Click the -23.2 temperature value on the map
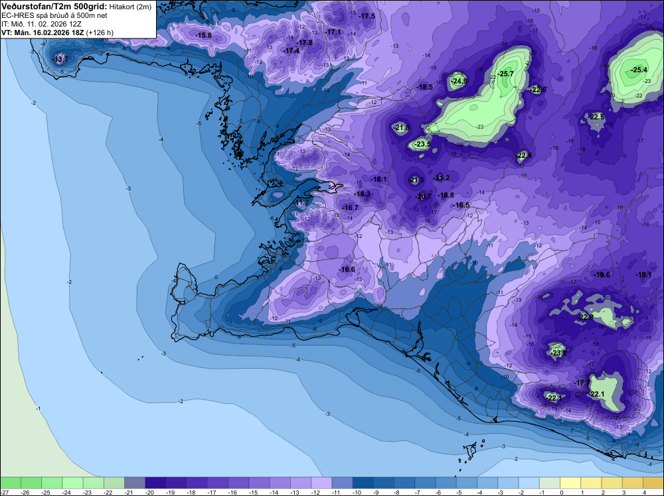The image size is (664, 496). point(559,353)
